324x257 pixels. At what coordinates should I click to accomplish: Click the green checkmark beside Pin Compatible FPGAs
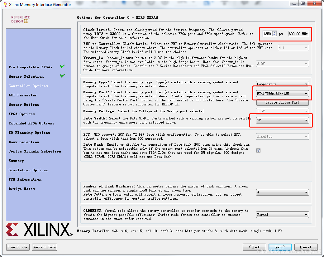tap(63, 66)
